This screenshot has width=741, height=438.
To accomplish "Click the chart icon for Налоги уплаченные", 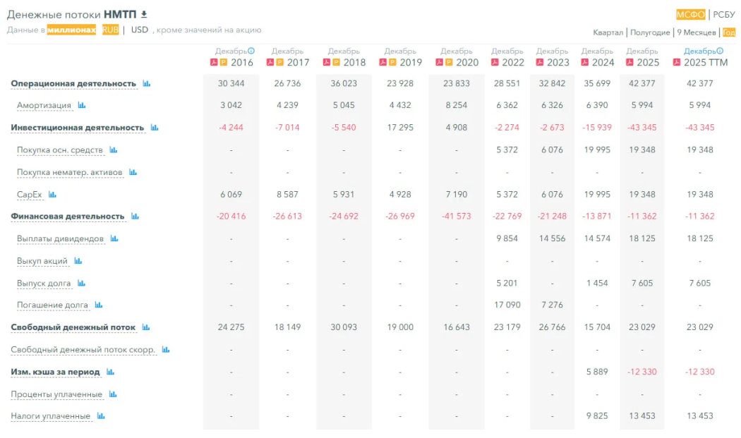I will (x=101, y=416).
